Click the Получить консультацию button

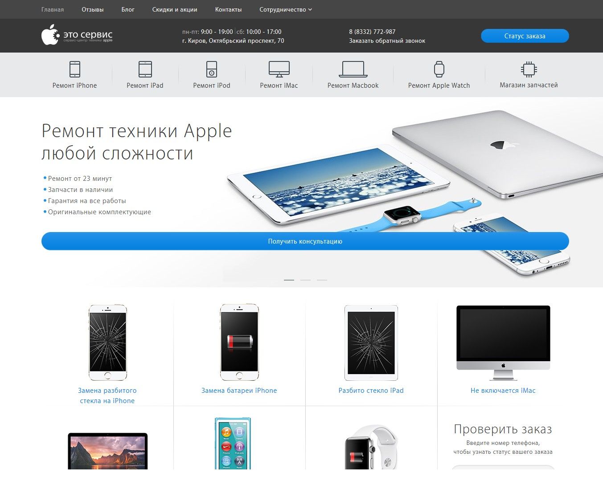(x=305, y=241)
